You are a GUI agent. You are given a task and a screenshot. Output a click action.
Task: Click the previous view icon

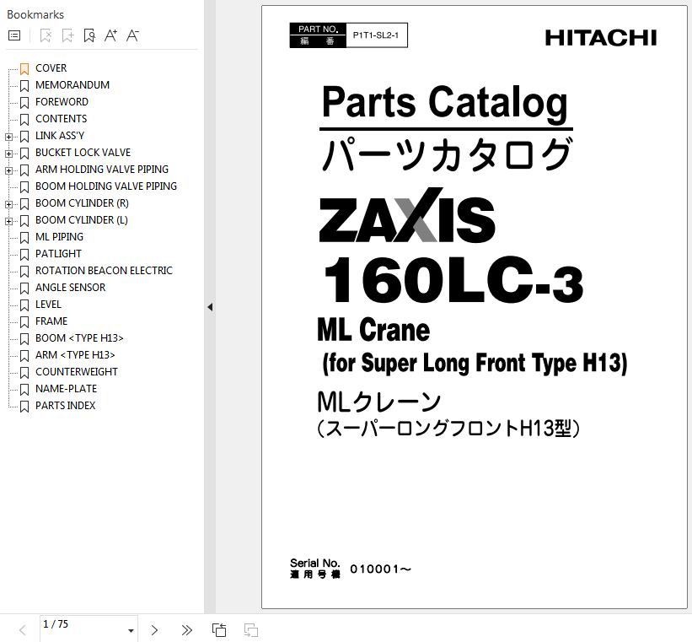(219, 630)
